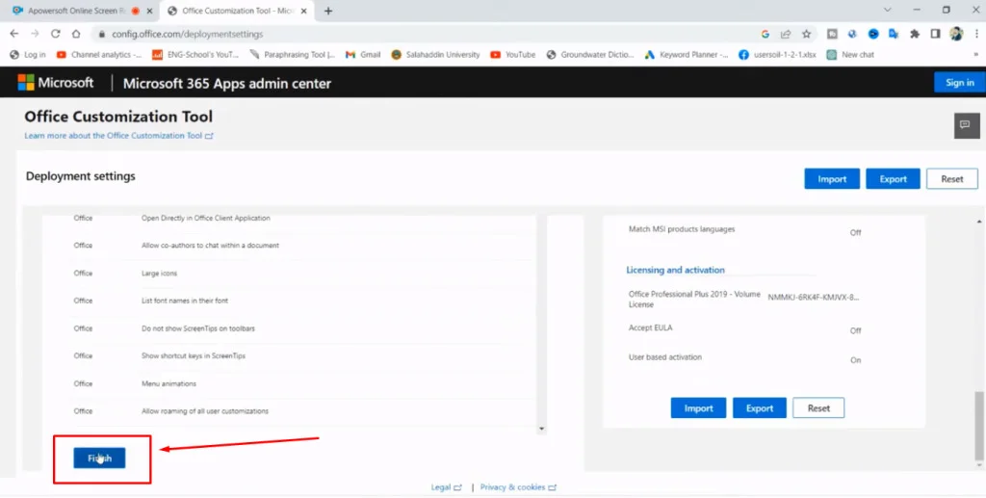
Task: Click Import in the Deployment settings header
Action: tap(832, 178)
